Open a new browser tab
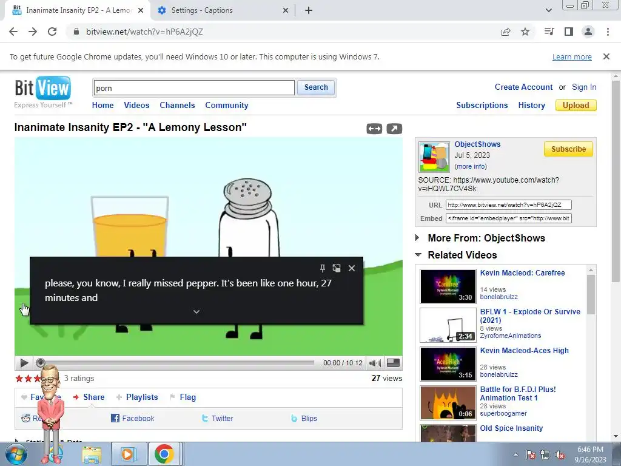The image size is (621, 466). pyautogui.click(x=309, y=10)
